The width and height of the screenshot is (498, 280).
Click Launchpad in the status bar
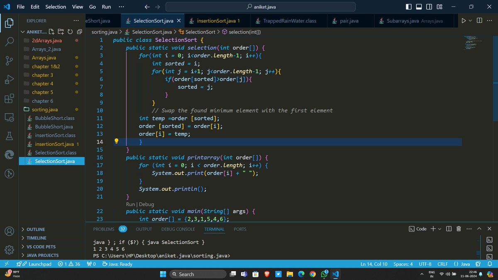pos(35,264)
